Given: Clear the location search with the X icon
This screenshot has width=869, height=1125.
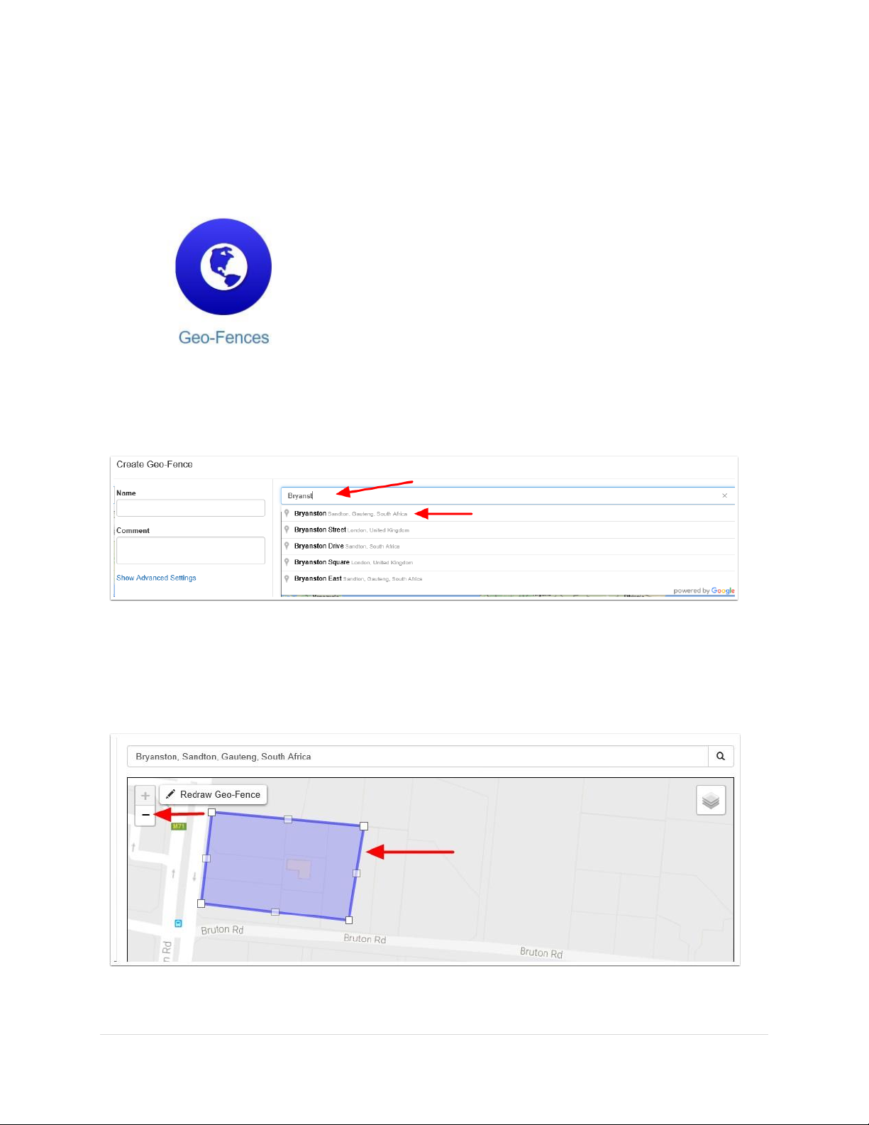Looking at the screenshot, I should click(x=724, y=495).
